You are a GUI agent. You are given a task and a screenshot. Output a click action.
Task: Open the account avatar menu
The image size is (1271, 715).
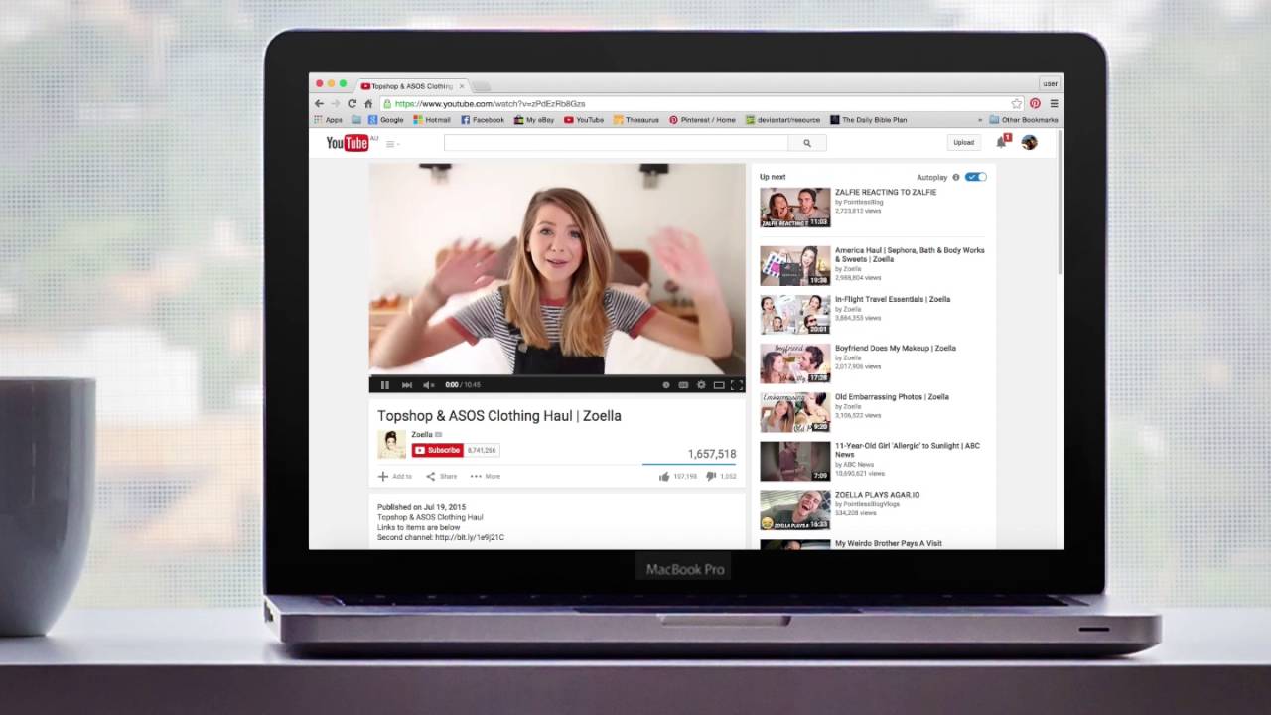1029,142
